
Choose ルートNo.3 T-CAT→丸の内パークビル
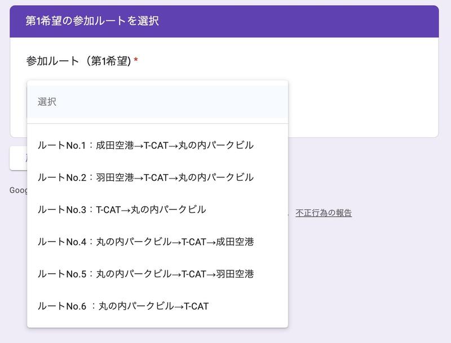[x=157, y=210]
